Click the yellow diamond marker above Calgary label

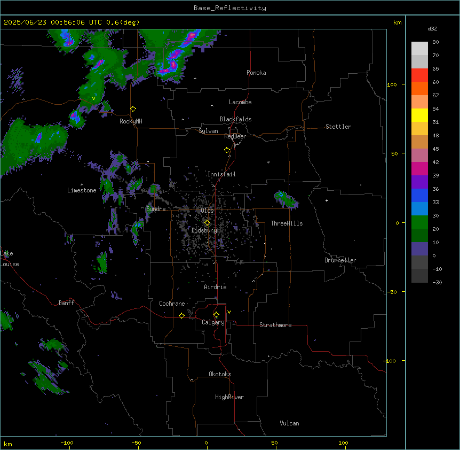(x=216, y=315)
